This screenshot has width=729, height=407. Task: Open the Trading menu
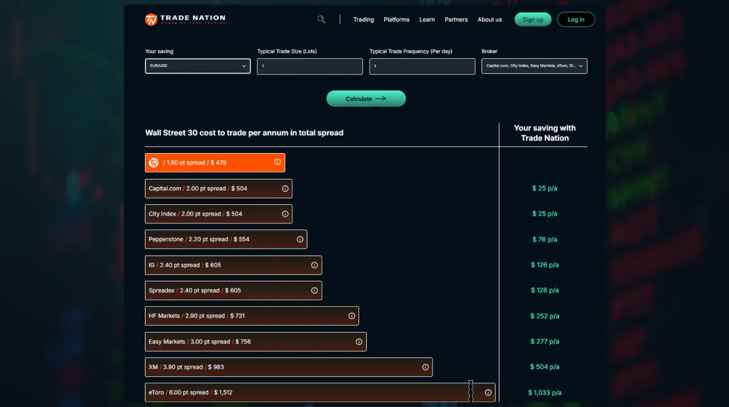(x=363, y=19)
